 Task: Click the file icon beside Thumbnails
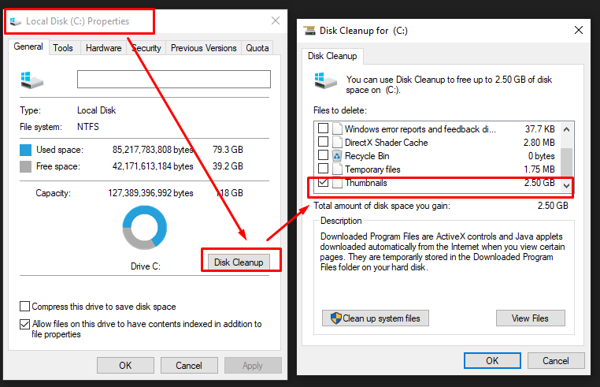(337, 183)
